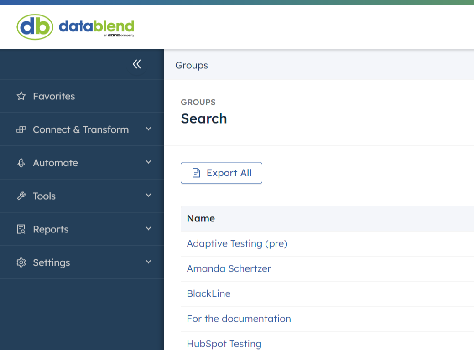The image size is (474, 350).
Task: Expand the Settings menu chevron
Action: [x=148, y=262]
